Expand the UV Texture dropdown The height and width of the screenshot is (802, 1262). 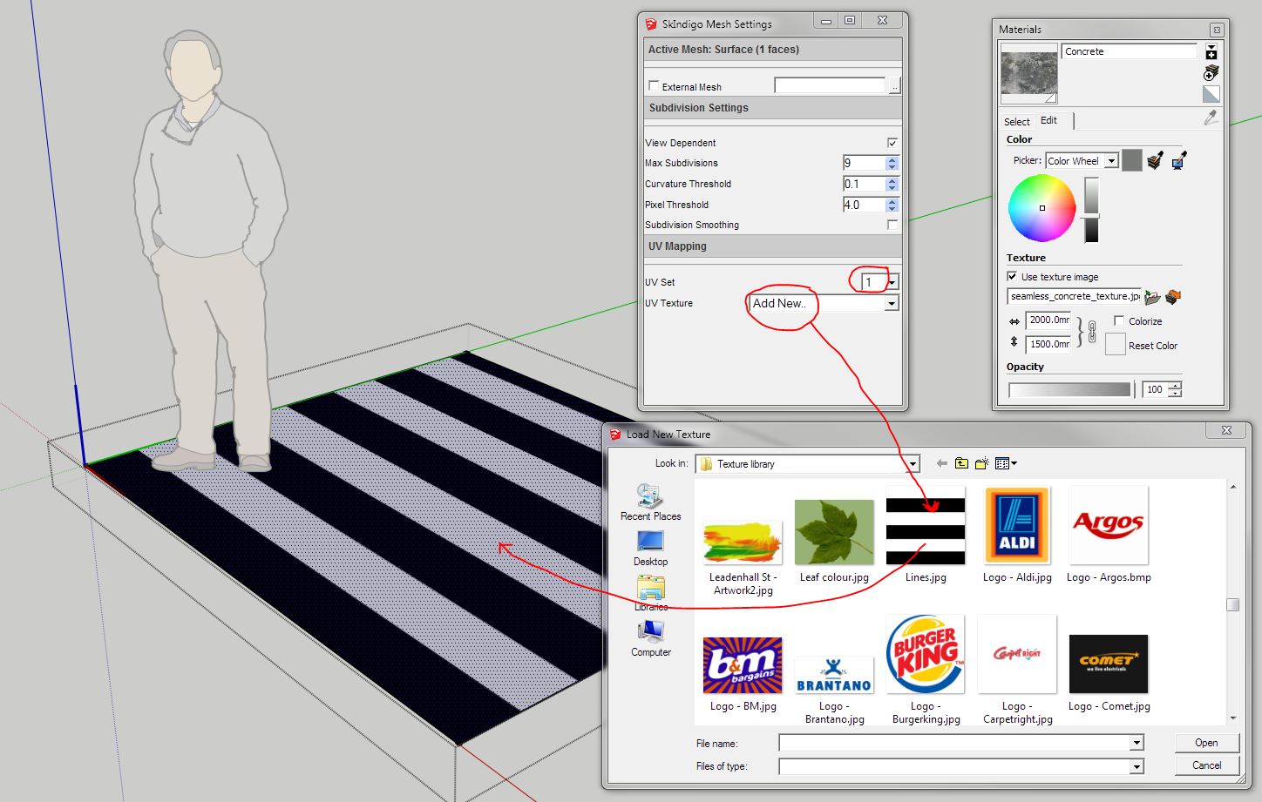(x=891, y=303)
